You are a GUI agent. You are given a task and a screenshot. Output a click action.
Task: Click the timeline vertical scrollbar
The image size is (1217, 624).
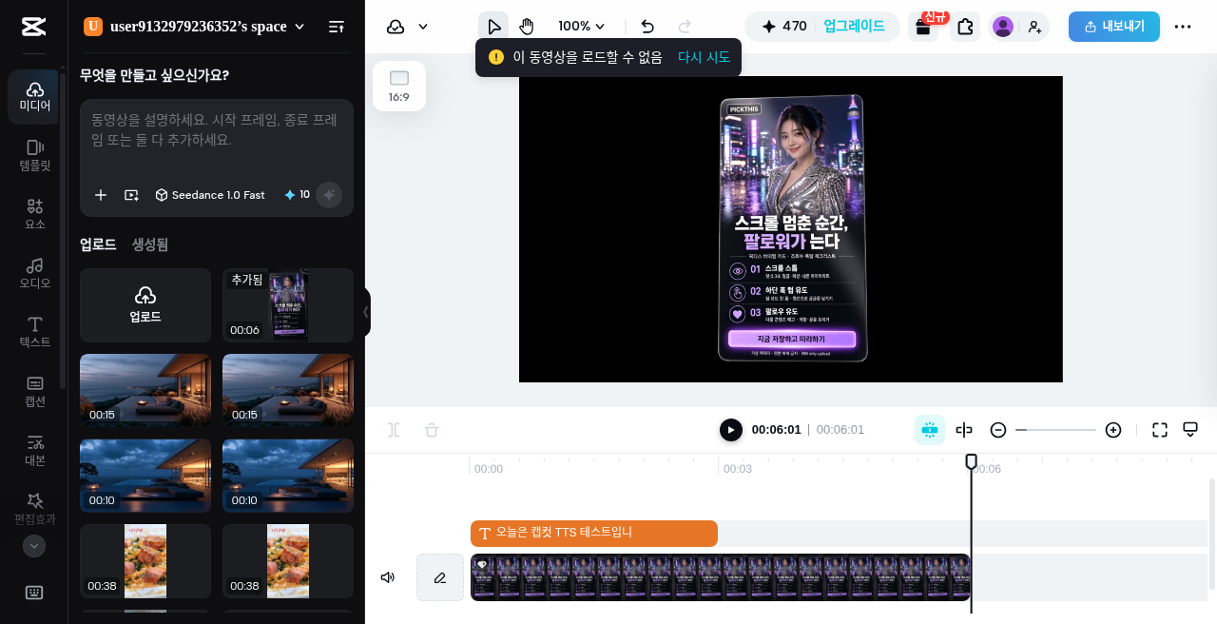pyautogui.click(x=1211, y=535)
